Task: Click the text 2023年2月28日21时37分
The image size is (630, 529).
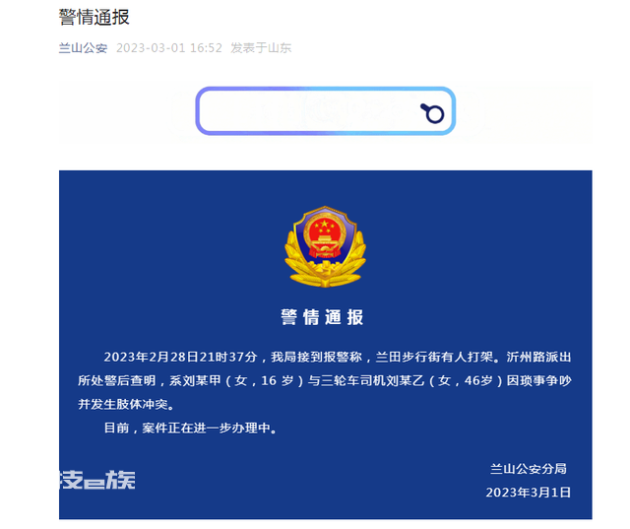Action: coord(180,357)
